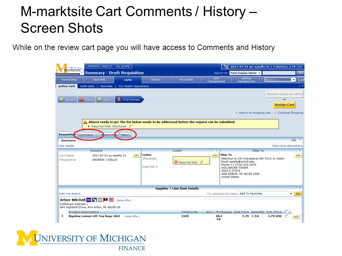Select the Summary sub-tab
This screenshot has width=342, height=256.
click(x=68, y=141)
